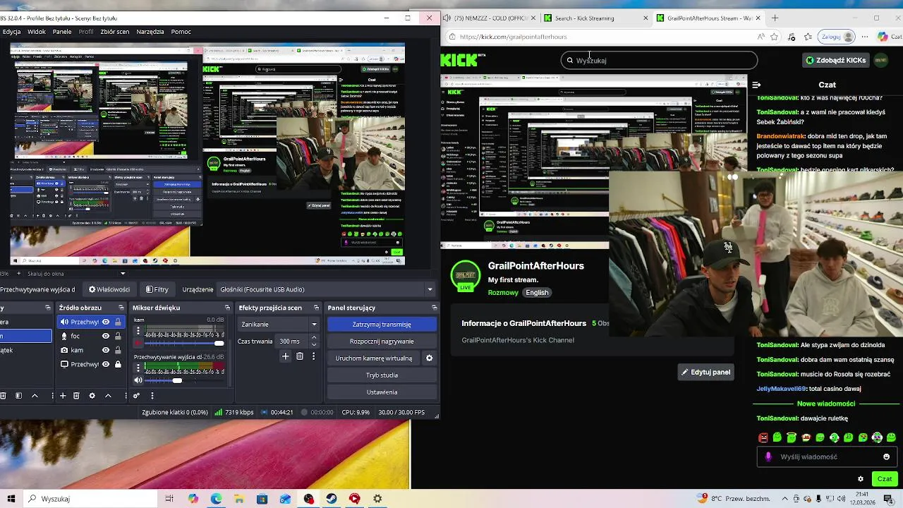Open a new browser tab
Viewport: 903px width, 508px height.
click(x=775, y=18)
